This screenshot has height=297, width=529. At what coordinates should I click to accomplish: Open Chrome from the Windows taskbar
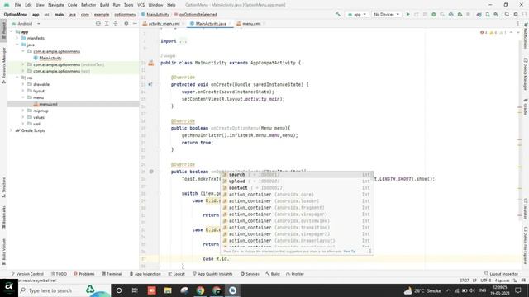(x=200, y=290)
